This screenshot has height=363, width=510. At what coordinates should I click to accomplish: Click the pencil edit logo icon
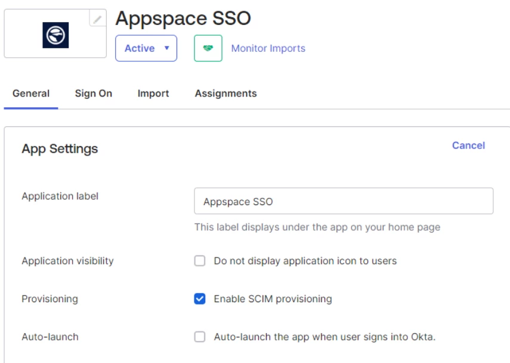point(98,19)
